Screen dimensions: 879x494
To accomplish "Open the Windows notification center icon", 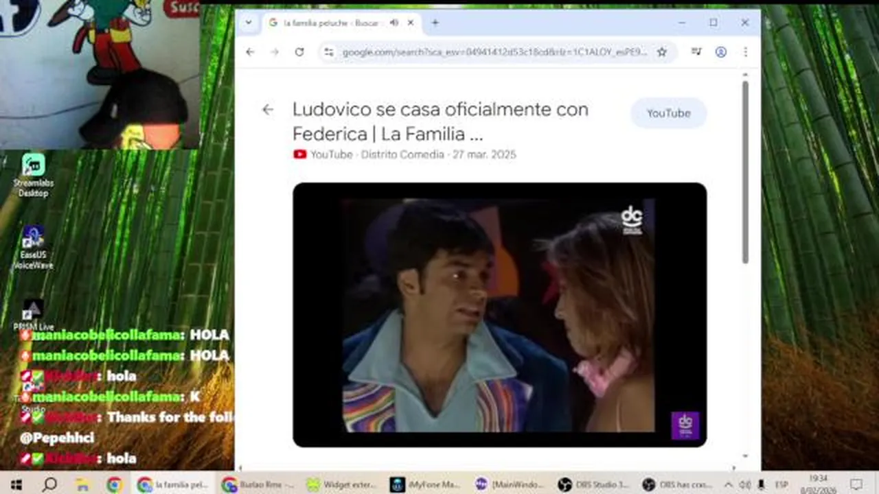I will (856, 484).
